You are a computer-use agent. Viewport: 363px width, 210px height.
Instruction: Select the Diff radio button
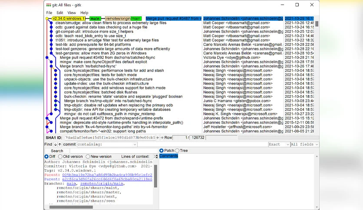tap(46, 157)
